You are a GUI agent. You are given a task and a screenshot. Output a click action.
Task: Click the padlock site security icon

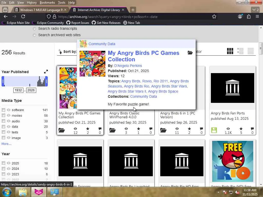pos(54,17)
